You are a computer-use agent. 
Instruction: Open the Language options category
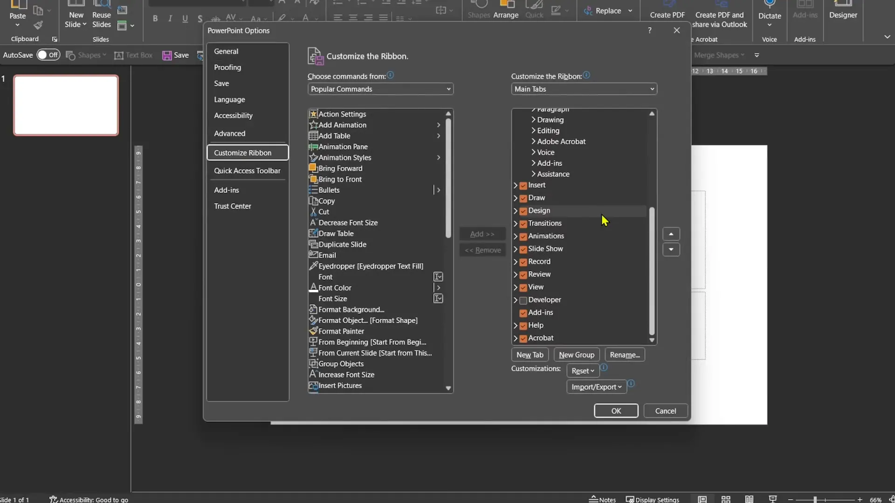click(x=248, y=100)
